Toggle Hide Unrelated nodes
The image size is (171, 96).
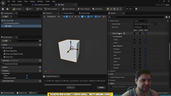[51, 9]
